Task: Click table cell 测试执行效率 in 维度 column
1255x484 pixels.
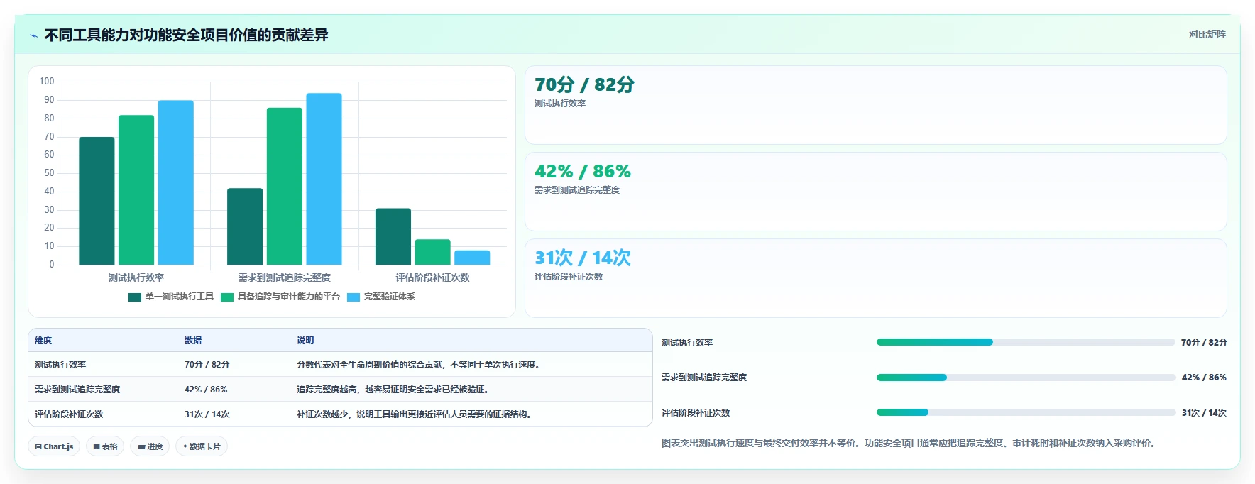Action: click(60, 365)
